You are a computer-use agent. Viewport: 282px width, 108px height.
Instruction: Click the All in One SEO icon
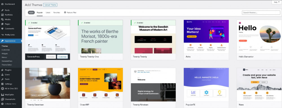2,88
